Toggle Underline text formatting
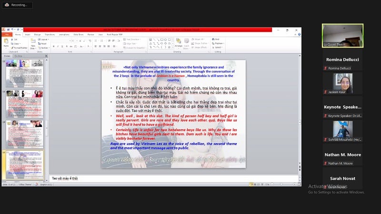This screenshot has width=381, height=214. pyautogui.click(x=61, y=46)
